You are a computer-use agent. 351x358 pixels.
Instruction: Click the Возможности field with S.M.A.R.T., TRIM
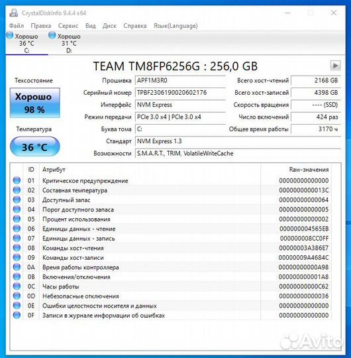pyautogui.click(x=238, y=153)
